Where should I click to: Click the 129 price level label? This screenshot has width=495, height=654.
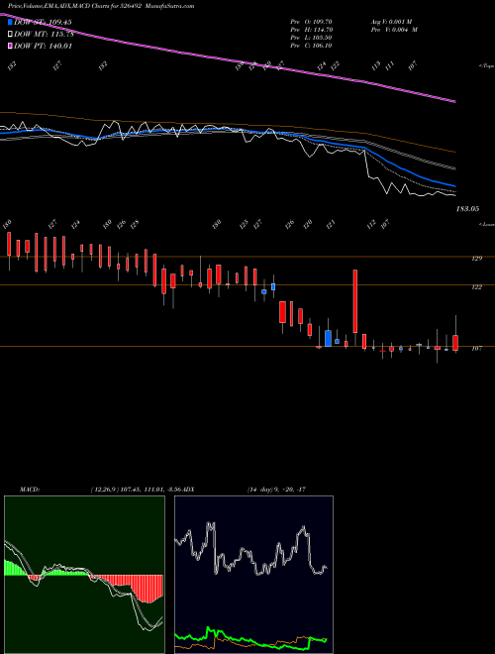point(477,259)
